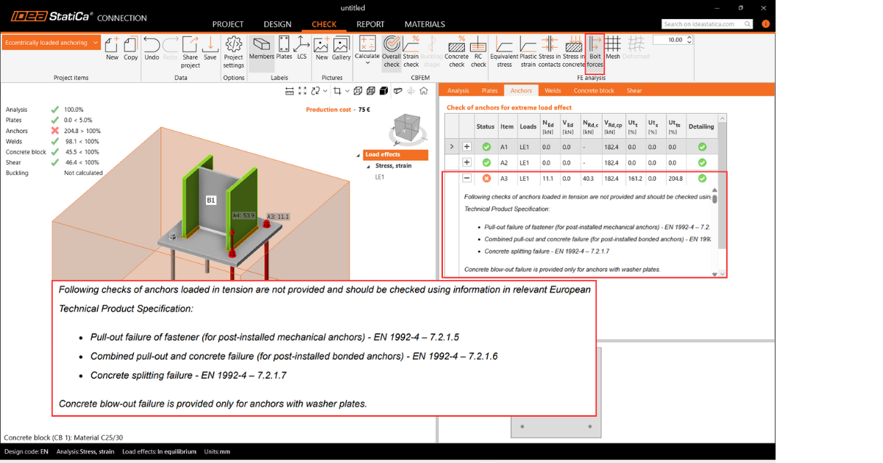
Task: Open the pictures Gallery
Action: pyautogui.click(x=341, y=48)
